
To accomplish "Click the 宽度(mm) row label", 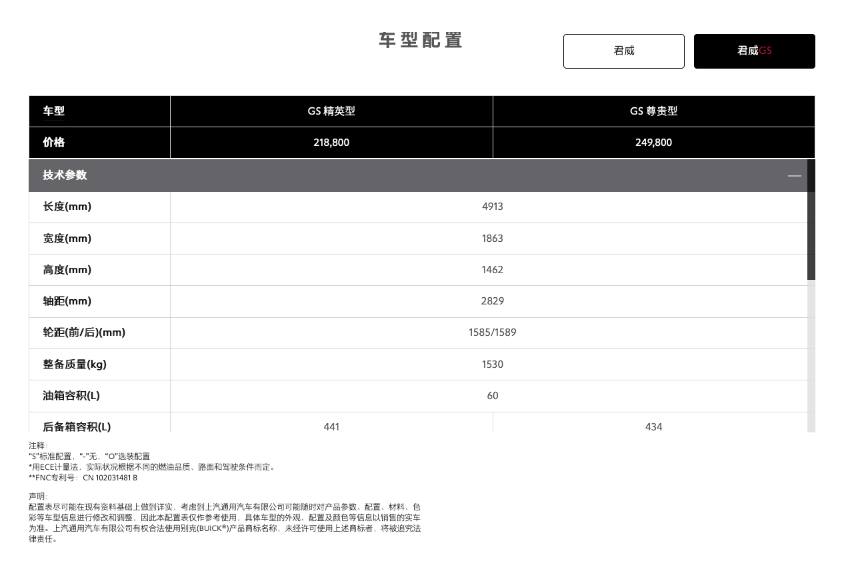I will pyautogui.click(x=67, y=239).
